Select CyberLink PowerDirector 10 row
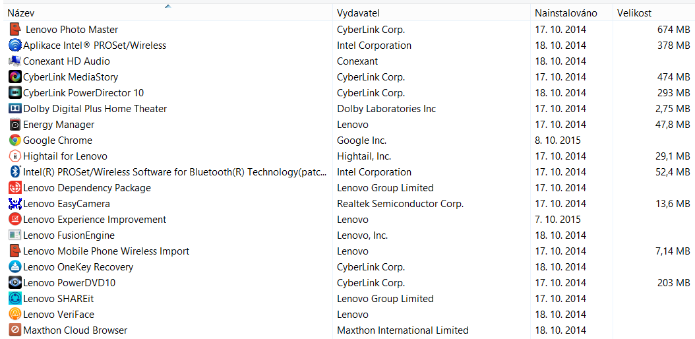695x339 pixels. 83,93
